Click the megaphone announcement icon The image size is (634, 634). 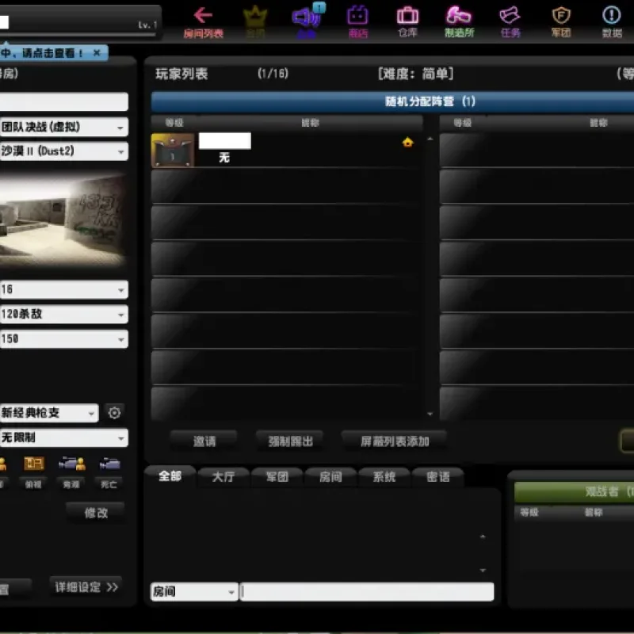pyautogui.click(x=306, y=17)
